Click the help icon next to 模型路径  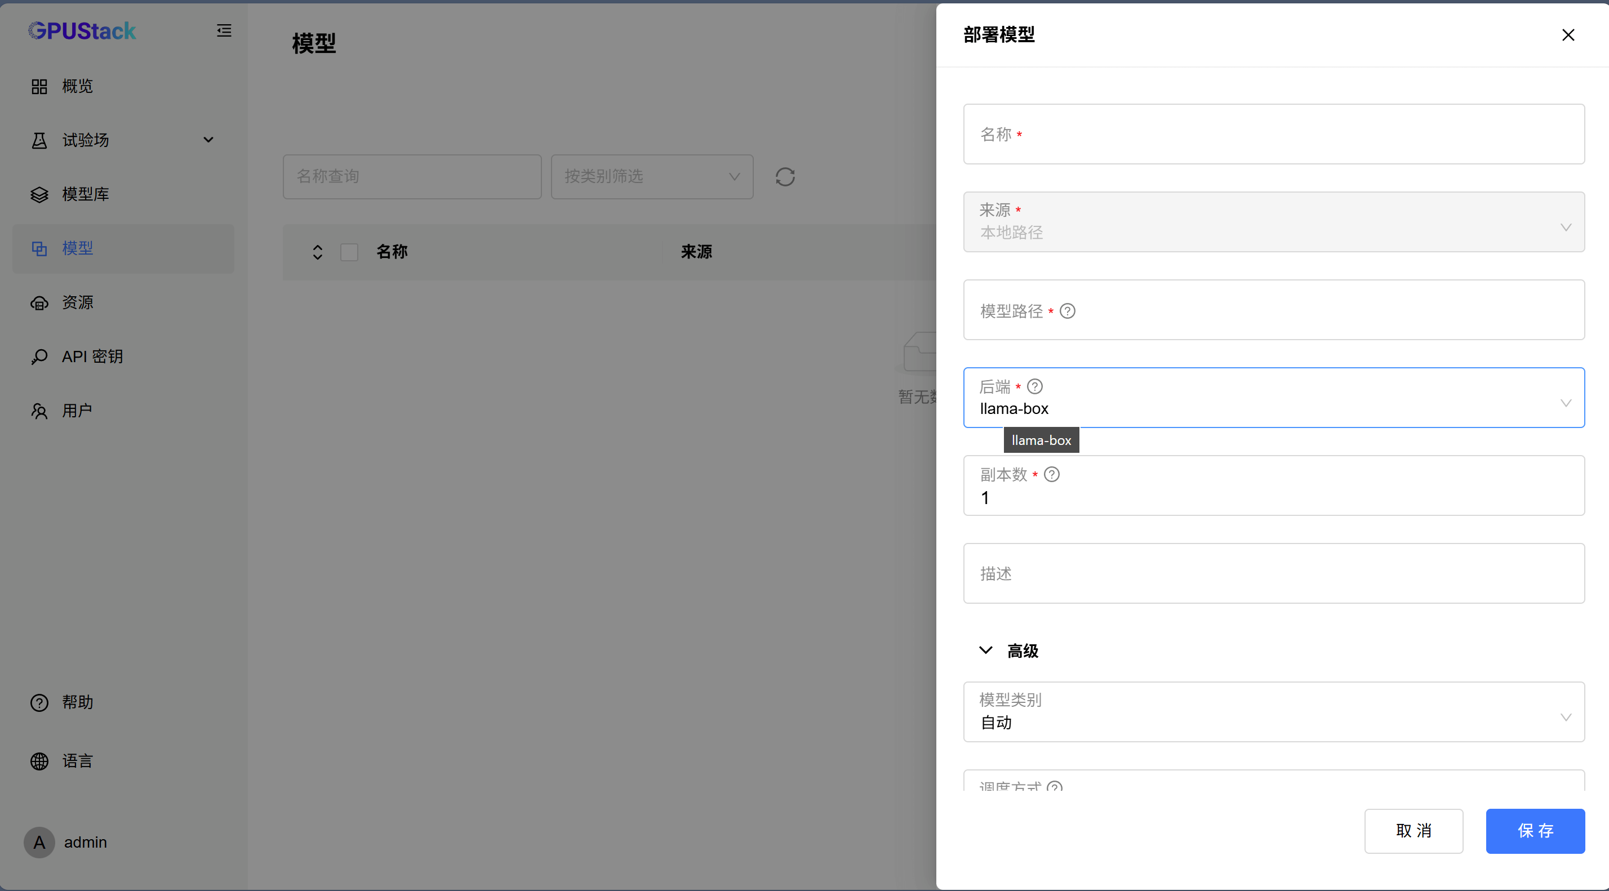pyautogui.click(x=1068, y=311)
